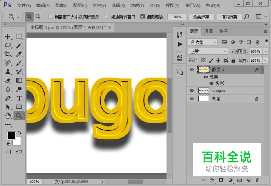Select the Brush tool
Viewport: 271px width, 186px height.
point(19,63)
